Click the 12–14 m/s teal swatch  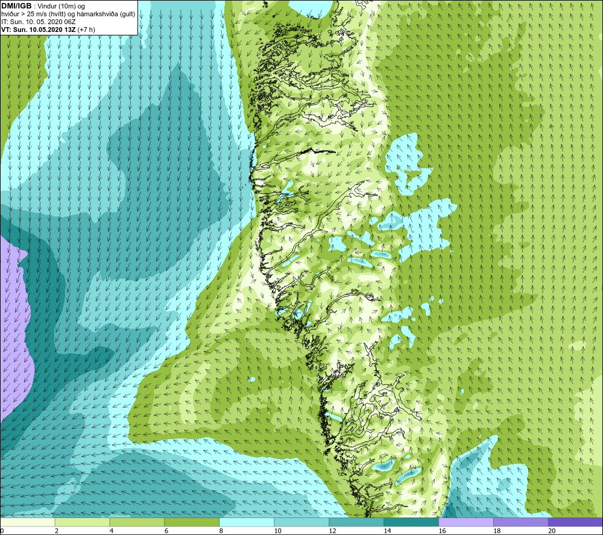point(356,522)
